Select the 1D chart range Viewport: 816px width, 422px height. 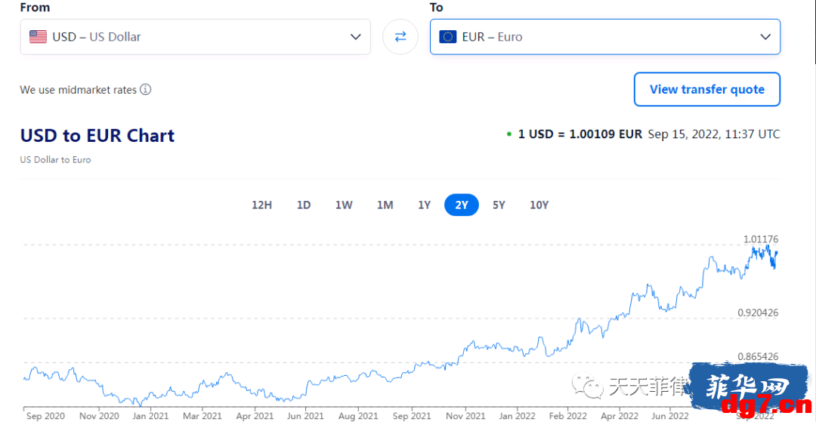304,205
